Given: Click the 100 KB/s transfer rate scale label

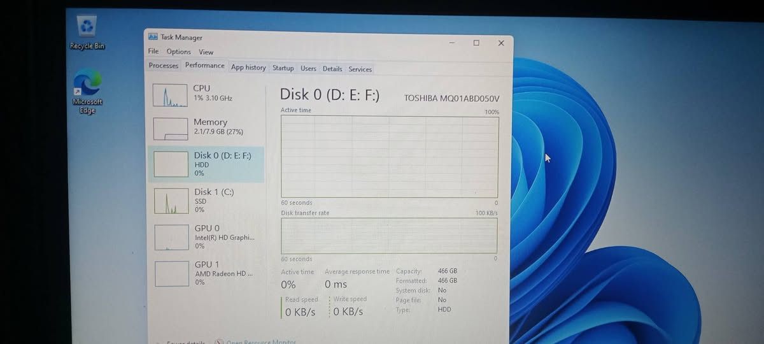Looking at the screenshot, I should (x=487, y=213).
